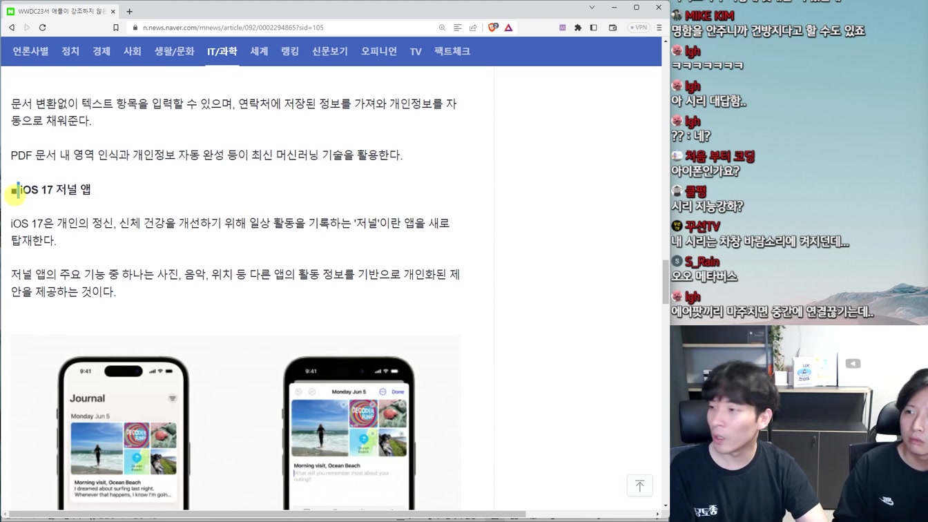The width and height of the screenshot is (928, 522).
Task: Click the forward navigation arrow
Action: point(27,28)
